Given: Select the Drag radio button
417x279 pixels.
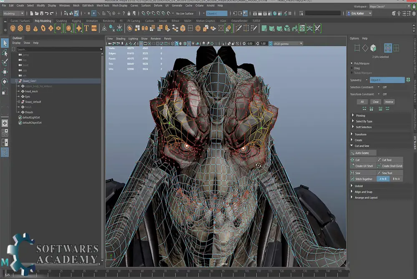Looking at the screenshot, I should [x=352, y=68].
